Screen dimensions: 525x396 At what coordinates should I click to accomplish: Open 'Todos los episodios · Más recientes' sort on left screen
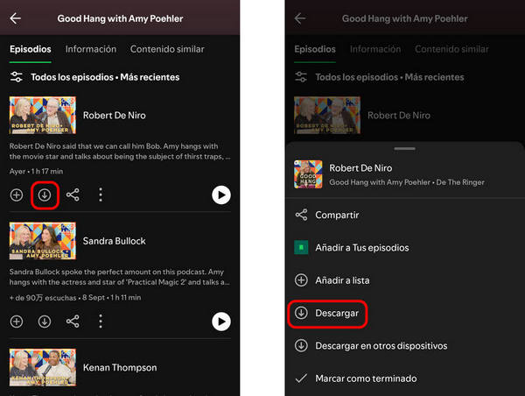click(105, 77)
